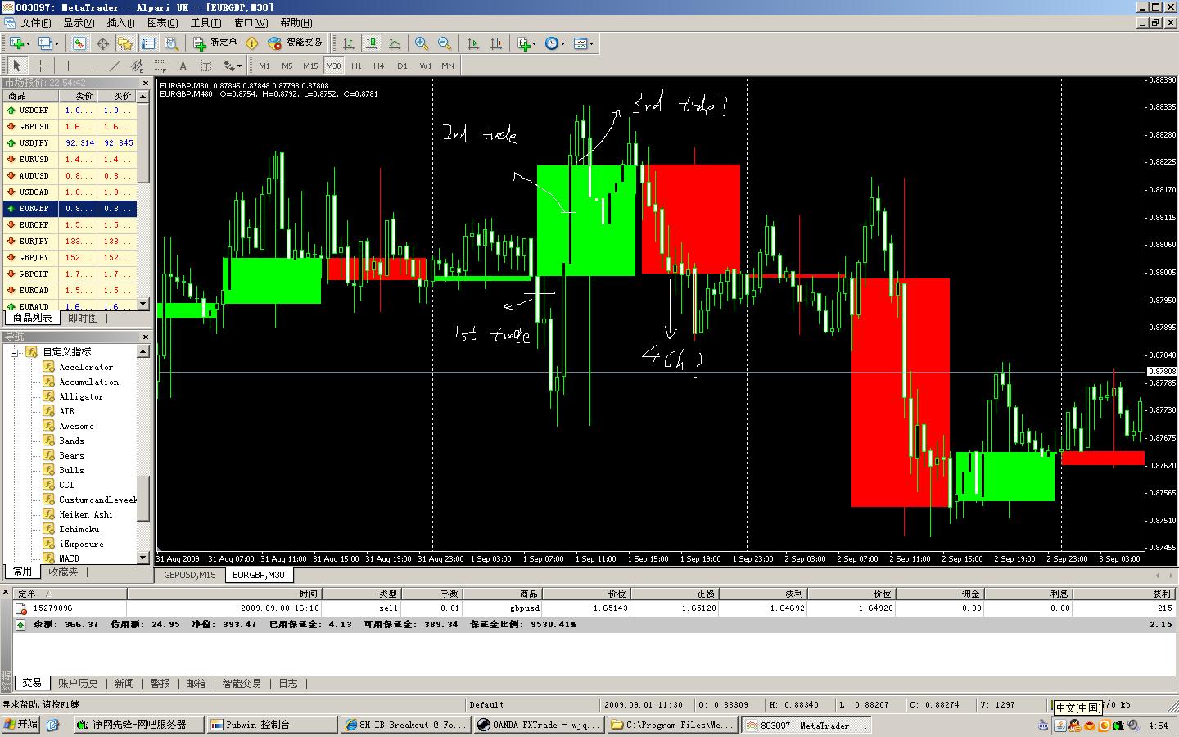Click the Zoom Out magnifier icon
The image size is (1179, 737).
point(445,43)
